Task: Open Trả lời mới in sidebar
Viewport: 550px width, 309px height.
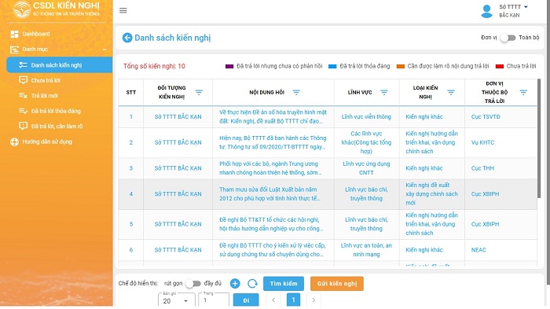Action: 45,95
